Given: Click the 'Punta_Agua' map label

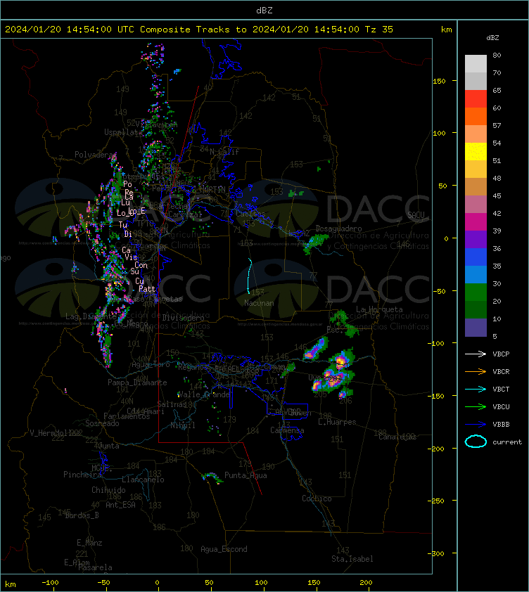Looking at the screenshot, I should 246,475.
